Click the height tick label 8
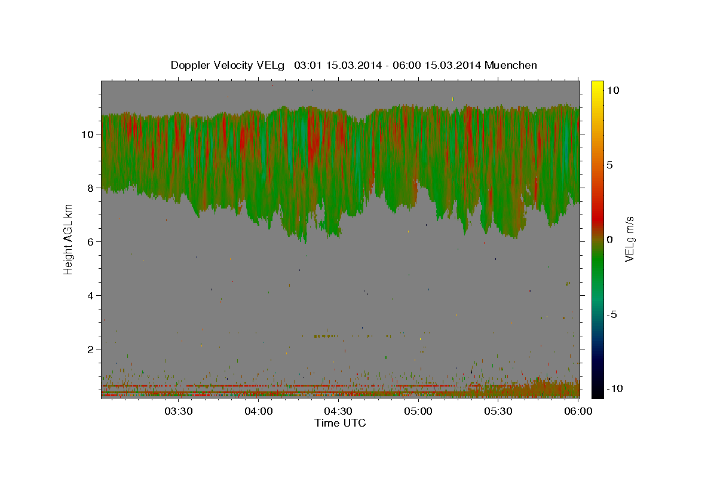The width and height of the screenshot is (717, 478). click(91, 188)
